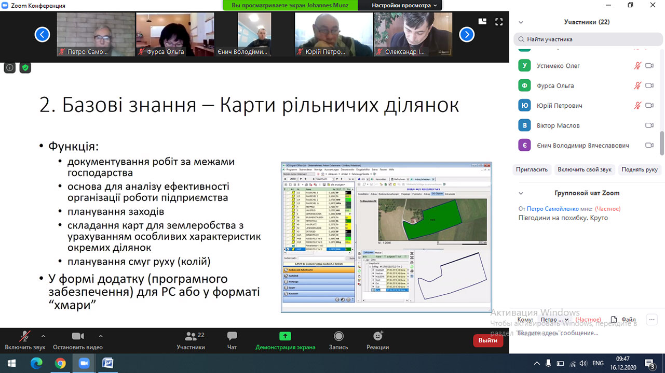The width and height of the screenshot is (665, 373).
Task: Select participant Єнич Володимир avatar
Action: point(524,146)
